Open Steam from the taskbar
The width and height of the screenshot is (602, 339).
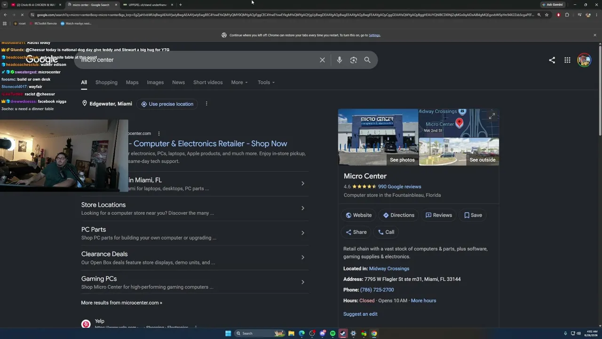coord(343,333)
